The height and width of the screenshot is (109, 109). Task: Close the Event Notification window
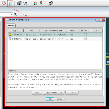(x=104, y=20)
